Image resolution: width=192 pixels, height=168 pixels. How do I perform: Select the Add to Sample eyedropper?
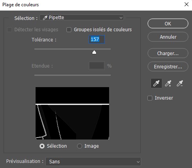coord(168,83)
